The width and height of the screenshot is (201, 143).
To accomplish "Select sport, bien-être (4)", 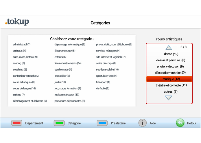I will [106, 76].
